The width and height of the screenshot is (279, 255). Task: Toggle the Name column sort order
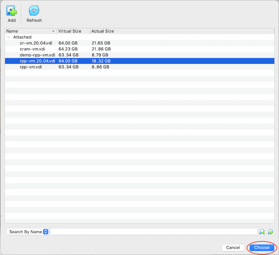pyautogui.click(x=28, y=31)
